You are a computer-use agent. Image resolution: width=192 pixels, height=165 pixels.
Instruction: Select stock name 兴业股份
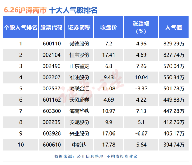[79, 134]
